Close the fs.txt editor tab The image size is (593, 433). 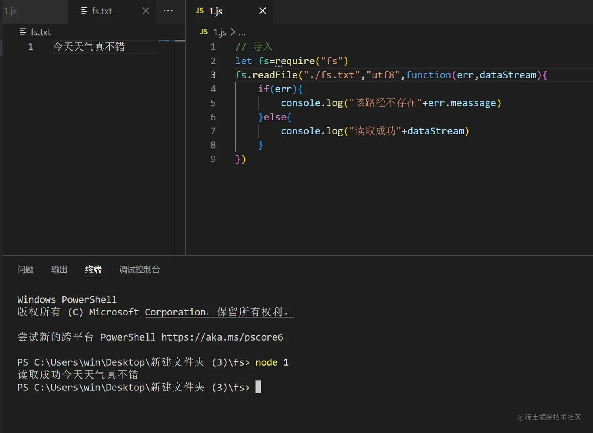(x=146, y=11)
